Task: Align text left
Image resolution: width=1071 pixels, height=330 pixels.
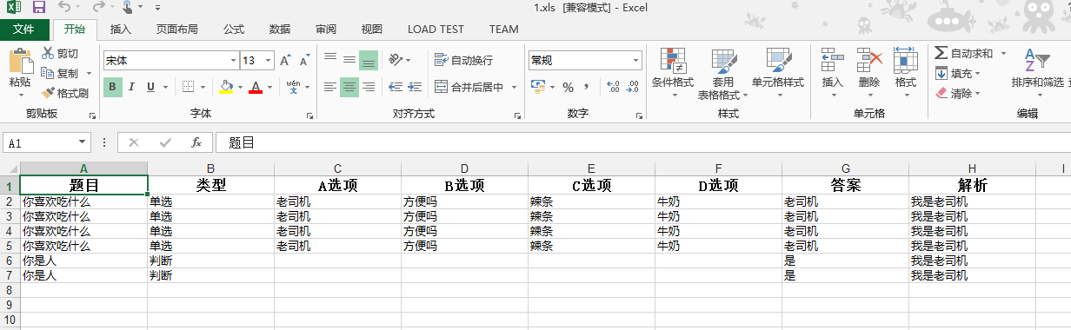Action: point(330,87)
